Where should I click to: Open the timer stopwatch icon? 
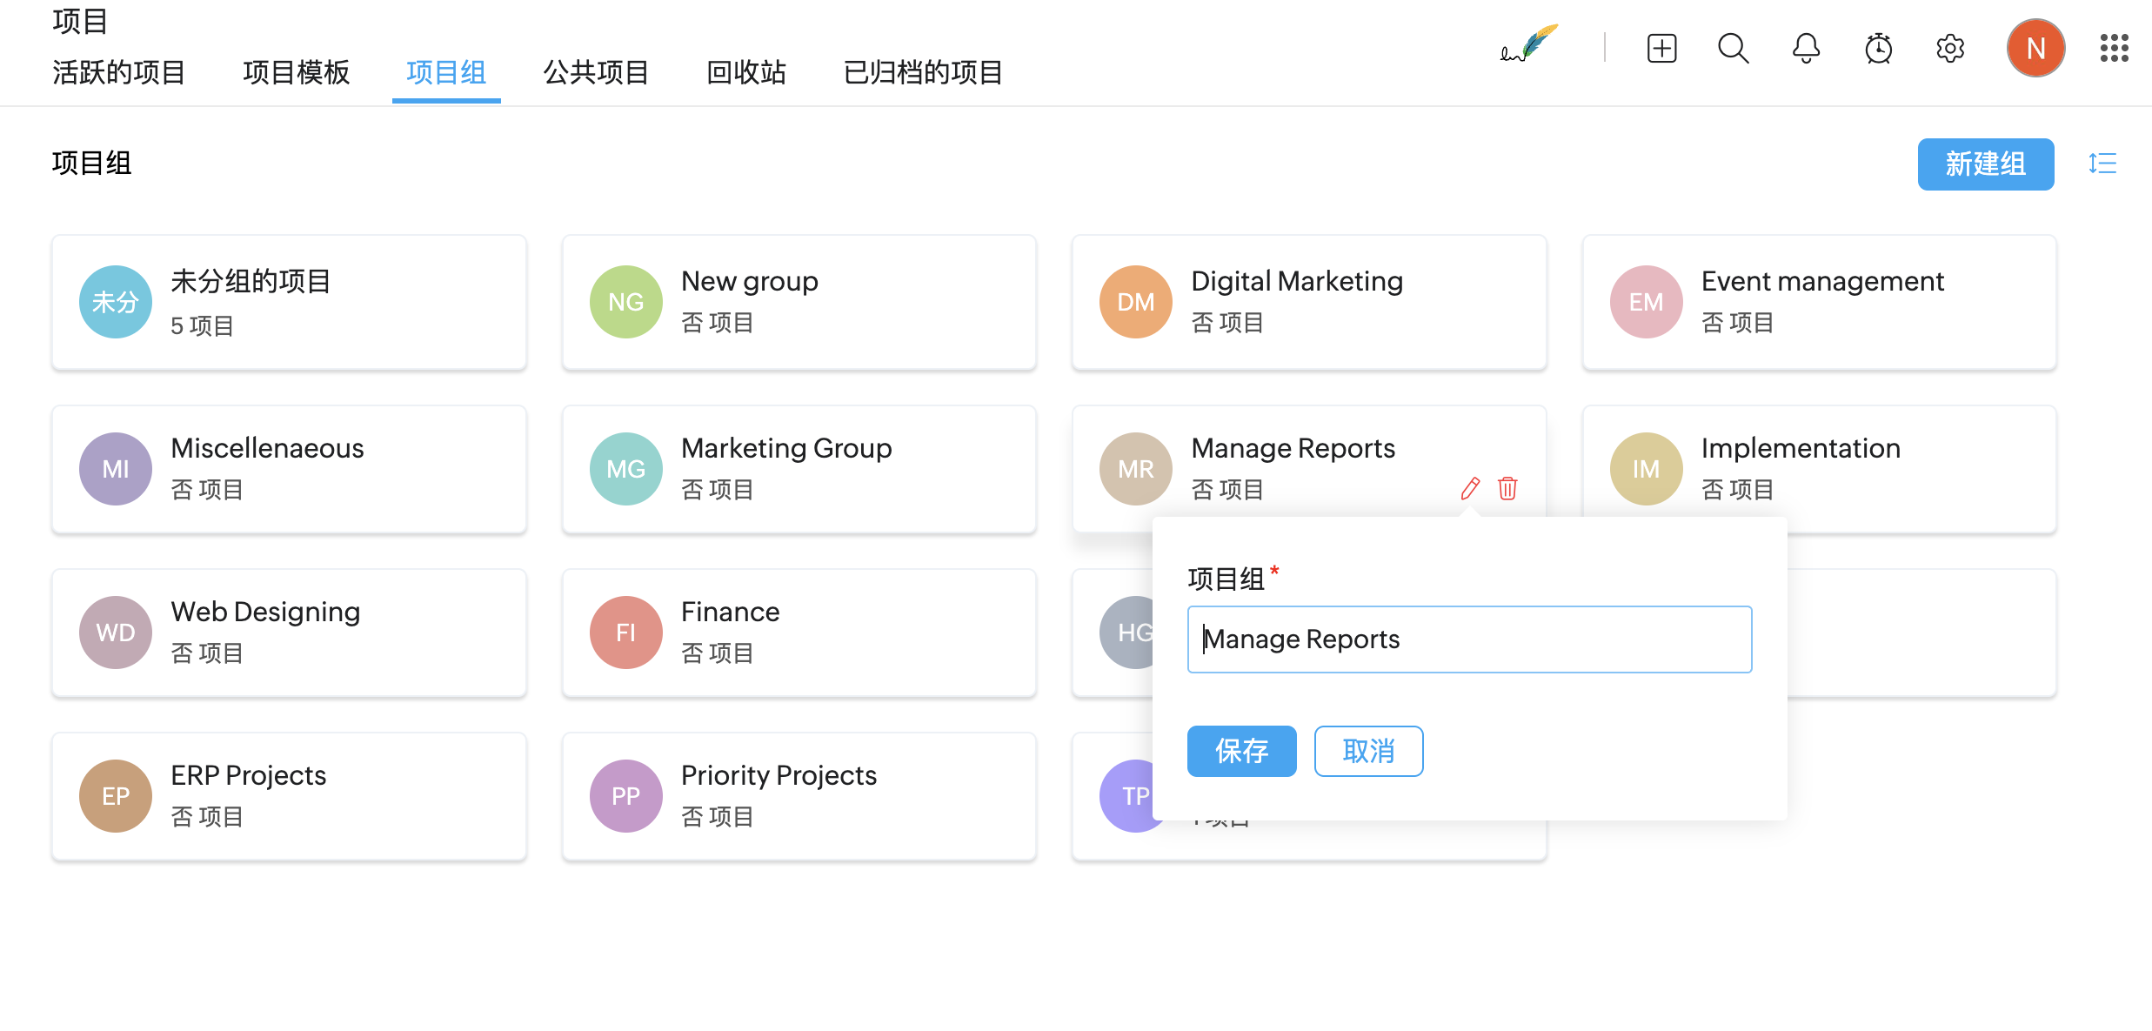[1878, 48]
